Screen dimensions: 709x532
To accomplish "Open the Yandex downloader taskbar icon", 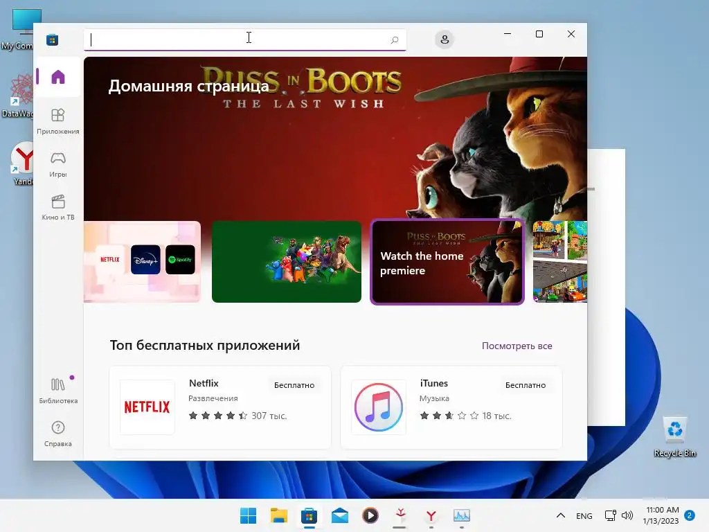I will [x=400, y=515].
